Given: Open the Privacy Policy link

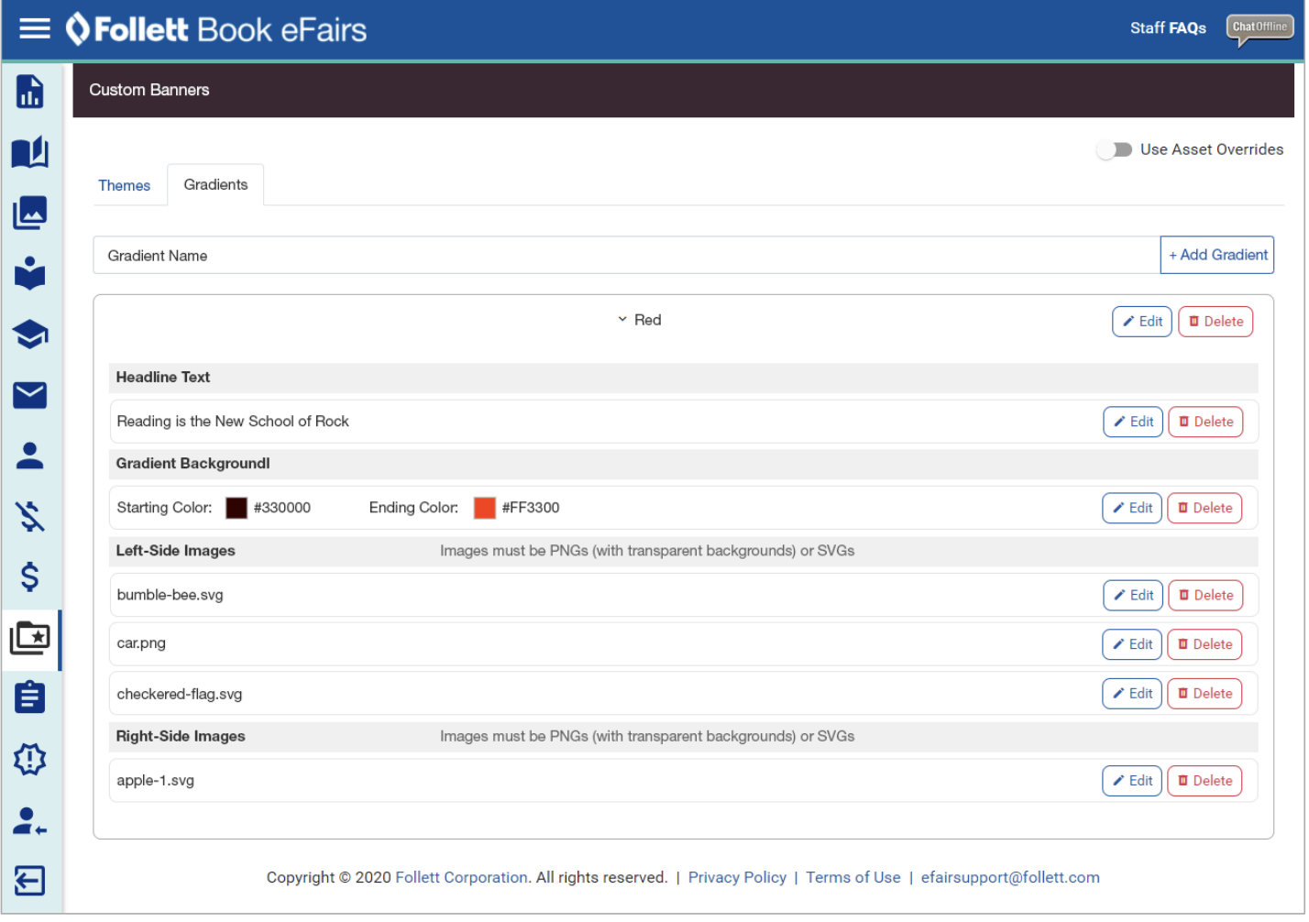Looking at the screenshot, I should 739,879.
